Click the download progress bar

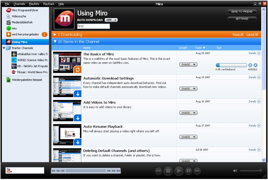[231, 65]
